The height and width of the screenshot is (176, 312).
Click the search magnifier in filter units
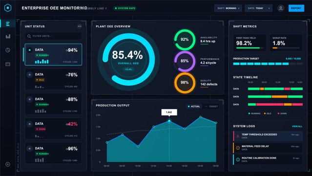pos(29,36)
